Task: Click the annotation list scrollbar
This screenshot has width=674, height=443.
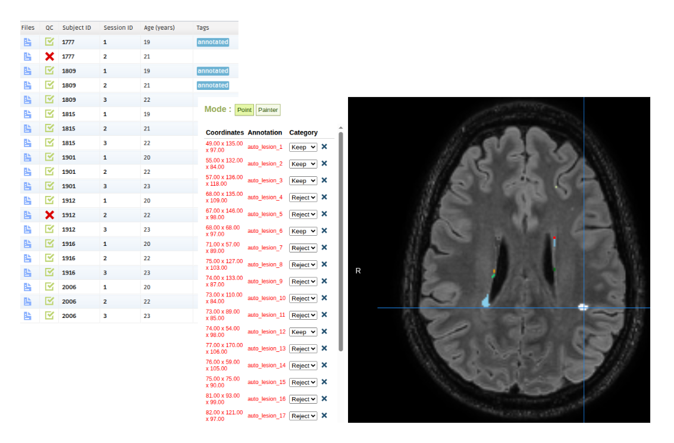Action: coord(341,241)
